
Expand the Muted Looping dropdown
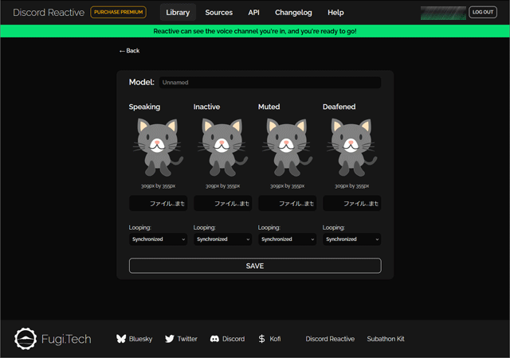point(287,239)
